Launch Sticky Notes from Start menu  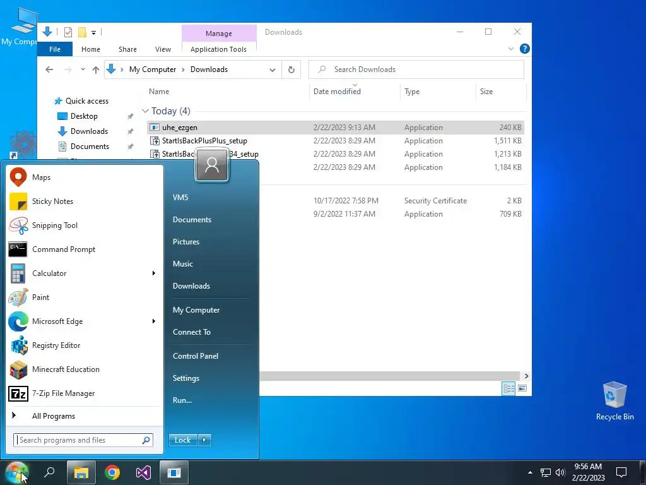[85, 201]
